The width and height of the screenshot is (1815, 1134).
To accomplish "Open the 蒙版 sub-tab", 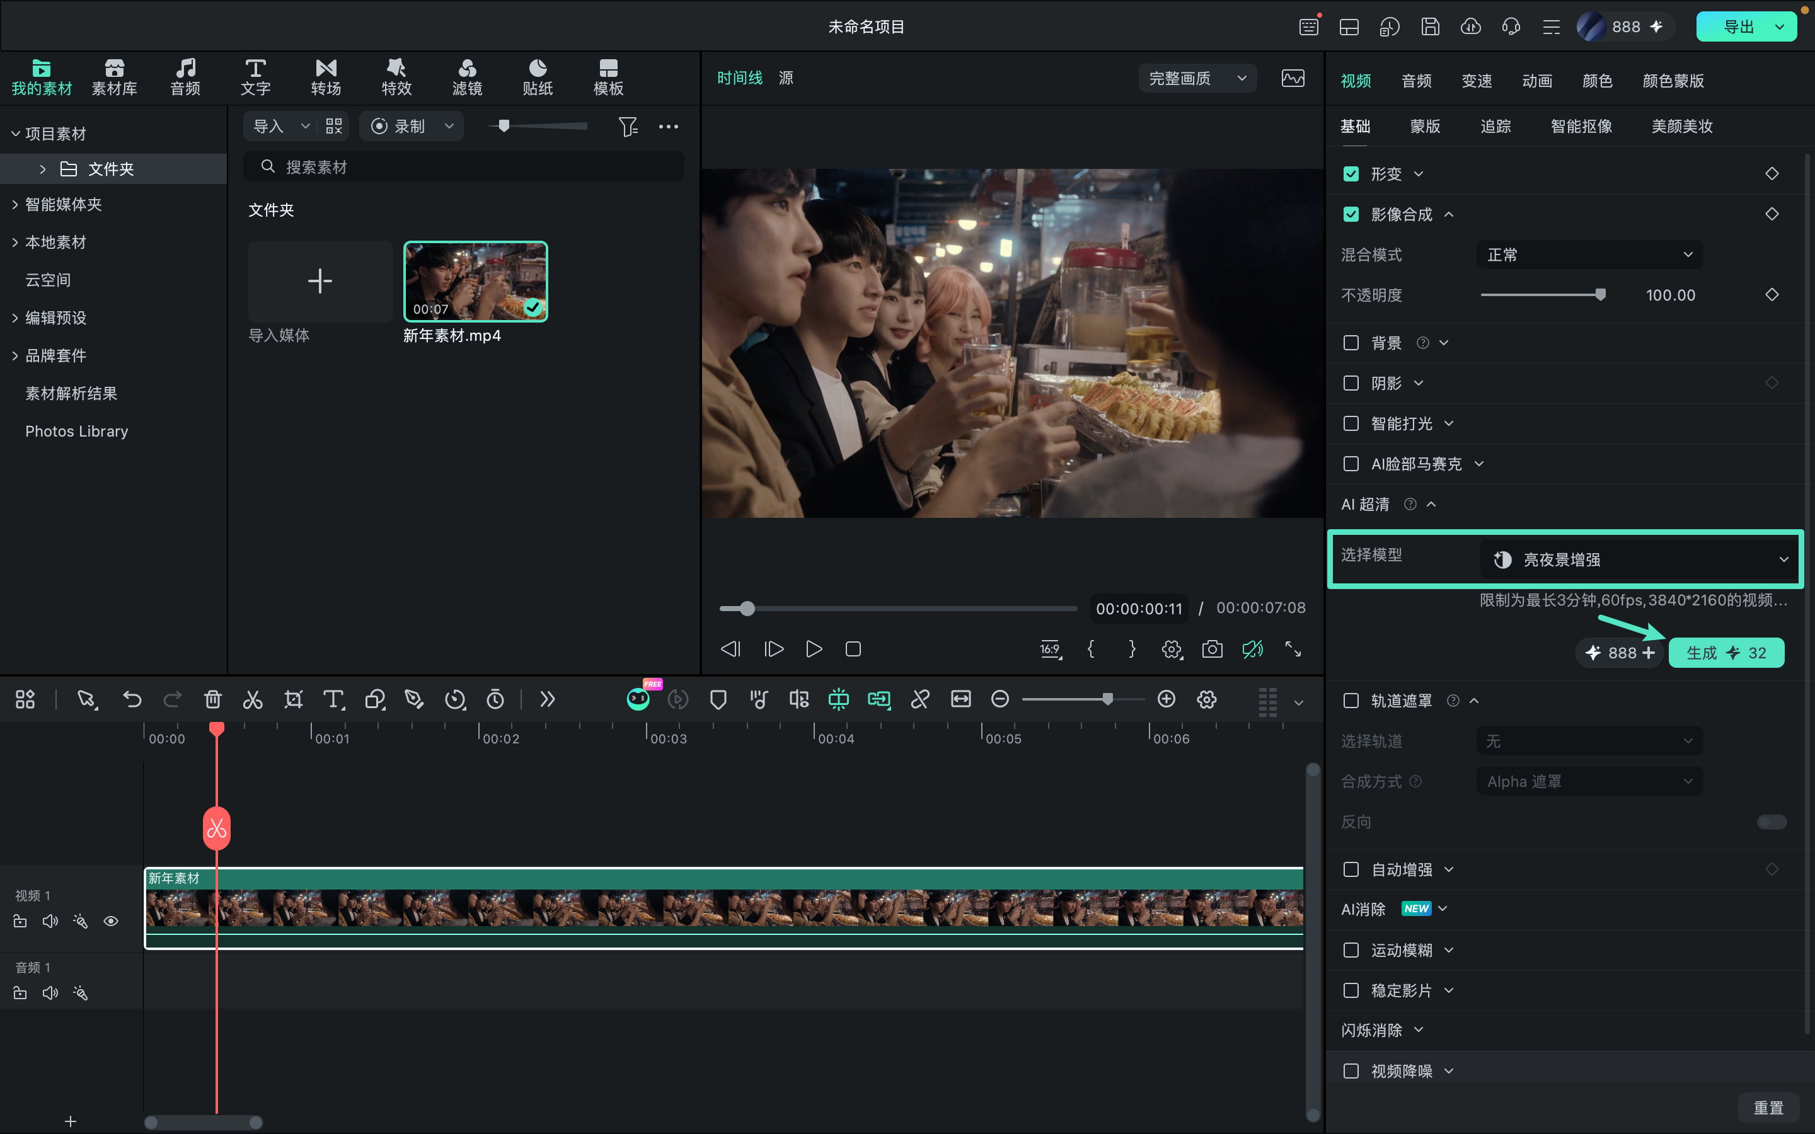I will pos(1425,126).
